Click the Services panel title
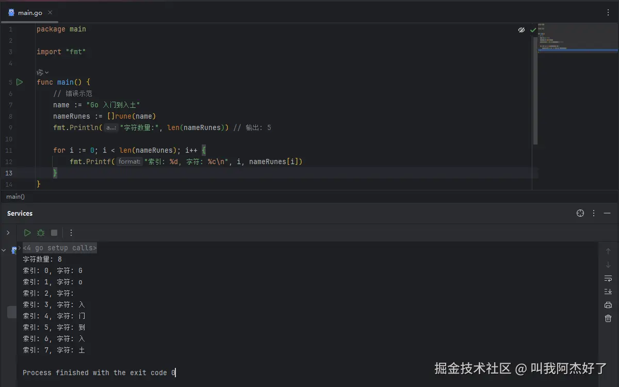The image size is (619, 387). click(x=20, y=213)
